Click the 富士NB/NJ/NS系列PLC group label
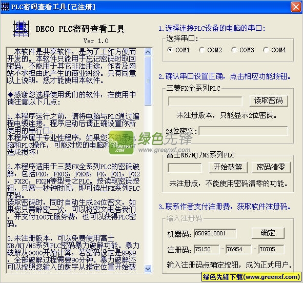Screen dimensions: 303x283 coord(200,155)
